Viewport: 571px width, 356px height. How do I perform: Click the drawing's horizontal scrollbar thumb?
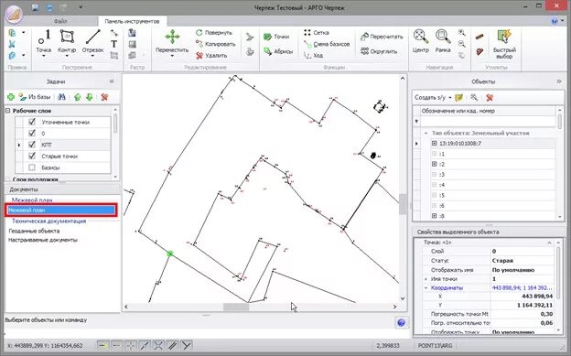(236, 307)
